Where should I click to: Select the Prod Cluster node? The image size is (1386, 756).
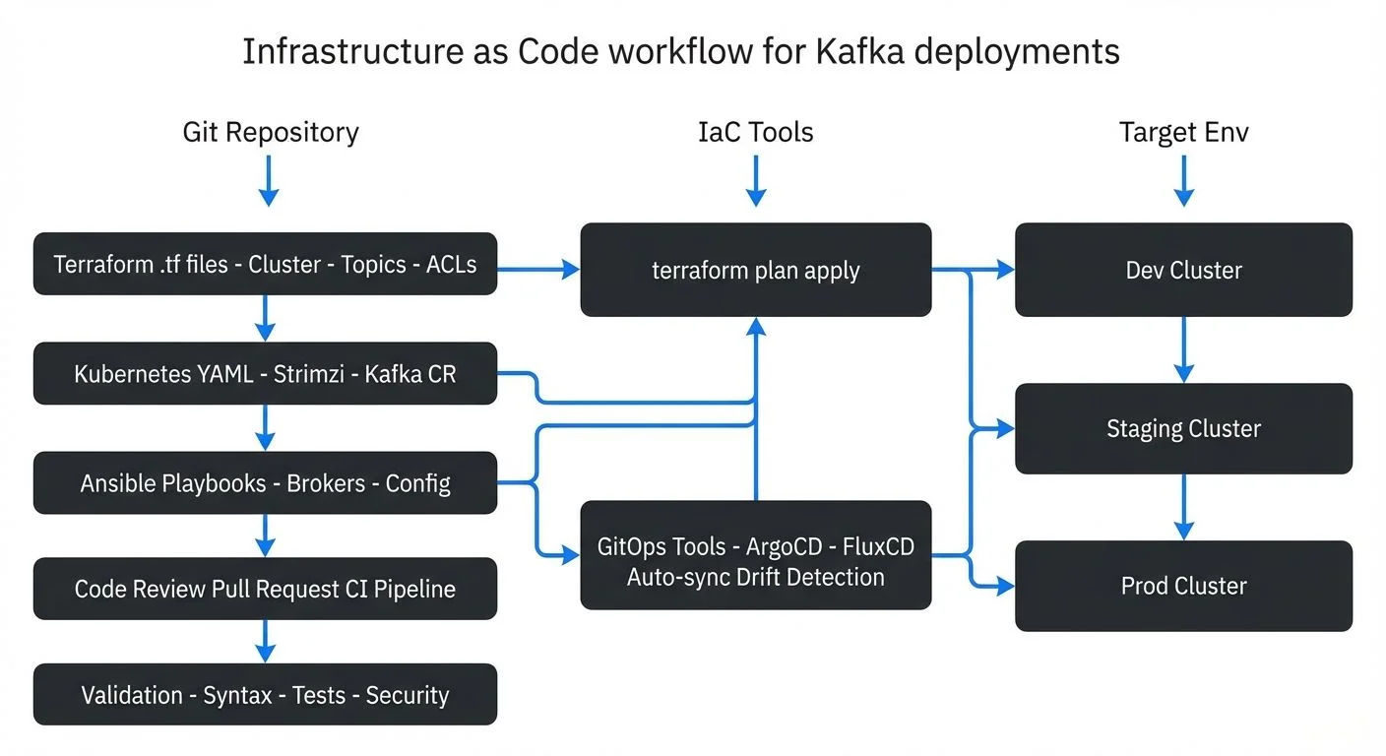click(1182, 586)
